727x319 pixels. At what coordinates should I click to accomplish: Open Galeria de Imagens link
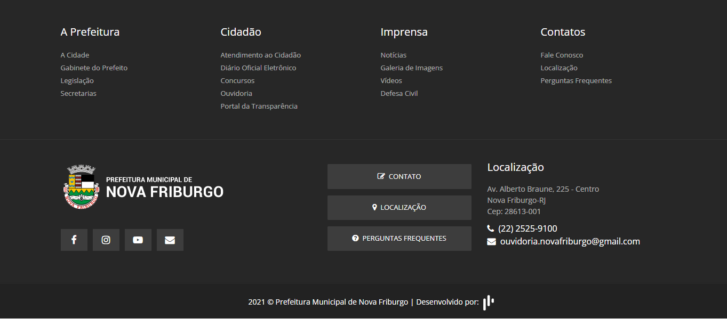pos(411,68)
